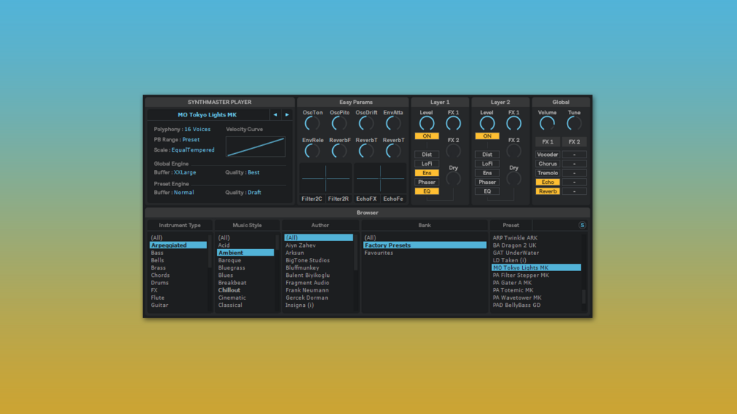Click the Author column header
This screenshot has height=414, width=737.
pyautogui.click(x=320, y=225)
